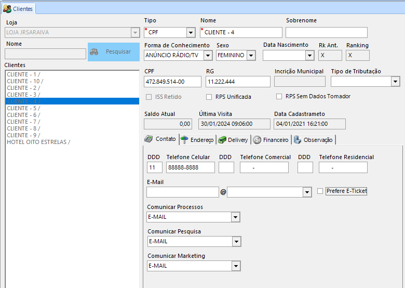Click the Data Cadastrameto field
The image size is (405, 288).
click(x=309, y=124)
